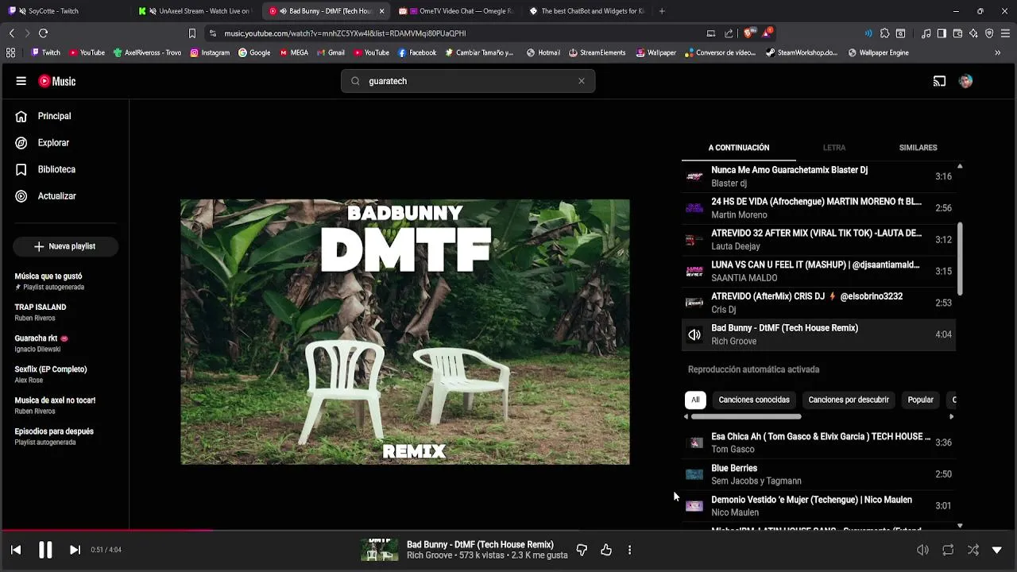Play ATREVIDO 32 AFTER MIX by Lauta Deejay

pos(818,239)
